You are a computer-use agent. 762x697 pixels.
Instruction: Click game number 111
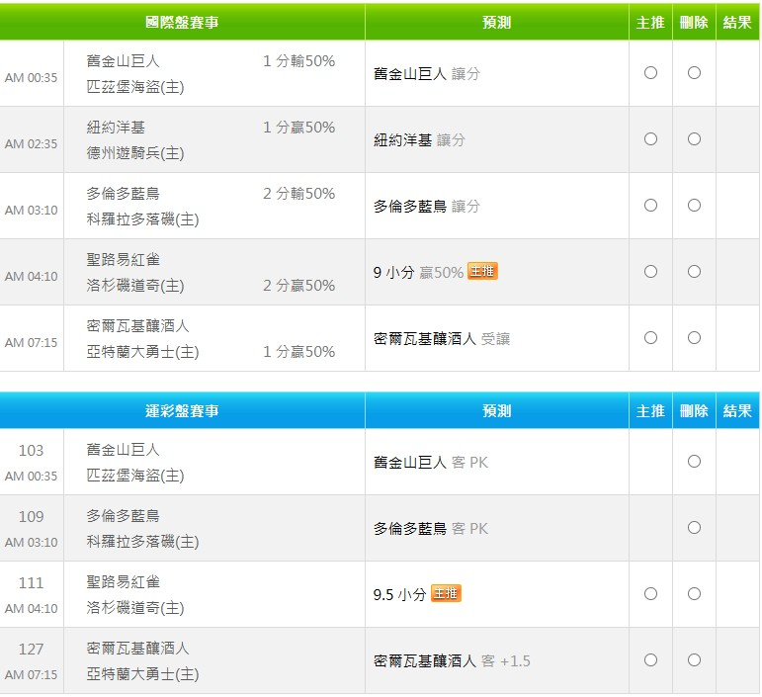31,582
